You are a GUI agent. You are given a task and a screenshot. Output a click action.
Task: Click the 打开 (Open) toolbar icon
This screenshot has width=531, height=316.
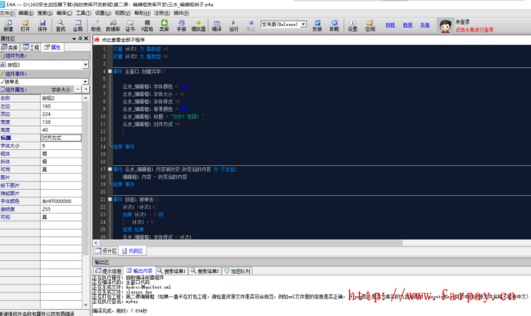[25, 26]
